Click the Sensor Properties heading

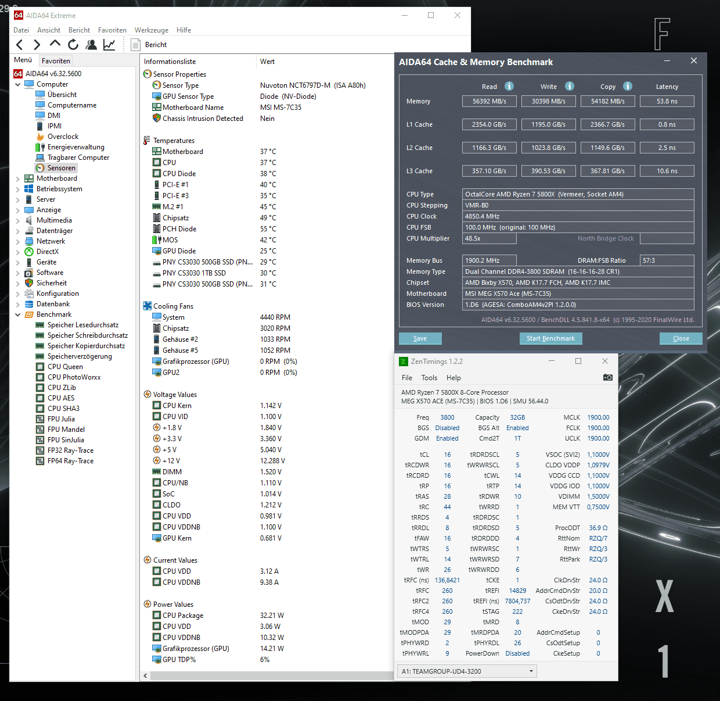(179, 74)
